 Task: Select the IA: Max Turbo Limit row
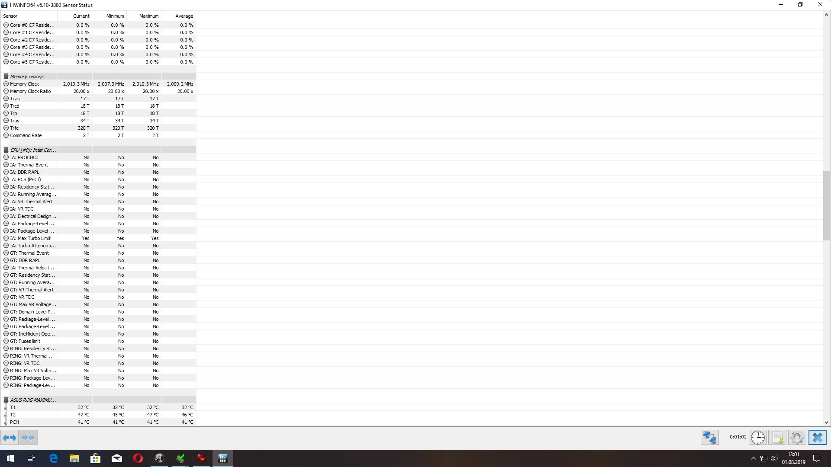pyautogui.click(x=99, y=238)
